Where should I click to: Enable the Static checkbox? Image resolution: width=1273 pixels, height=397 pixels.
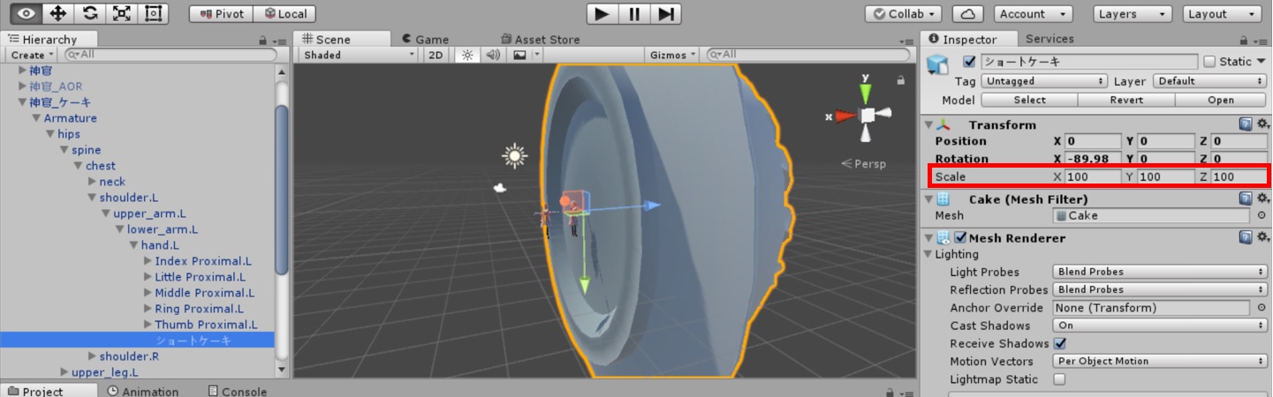(1209, 62)
